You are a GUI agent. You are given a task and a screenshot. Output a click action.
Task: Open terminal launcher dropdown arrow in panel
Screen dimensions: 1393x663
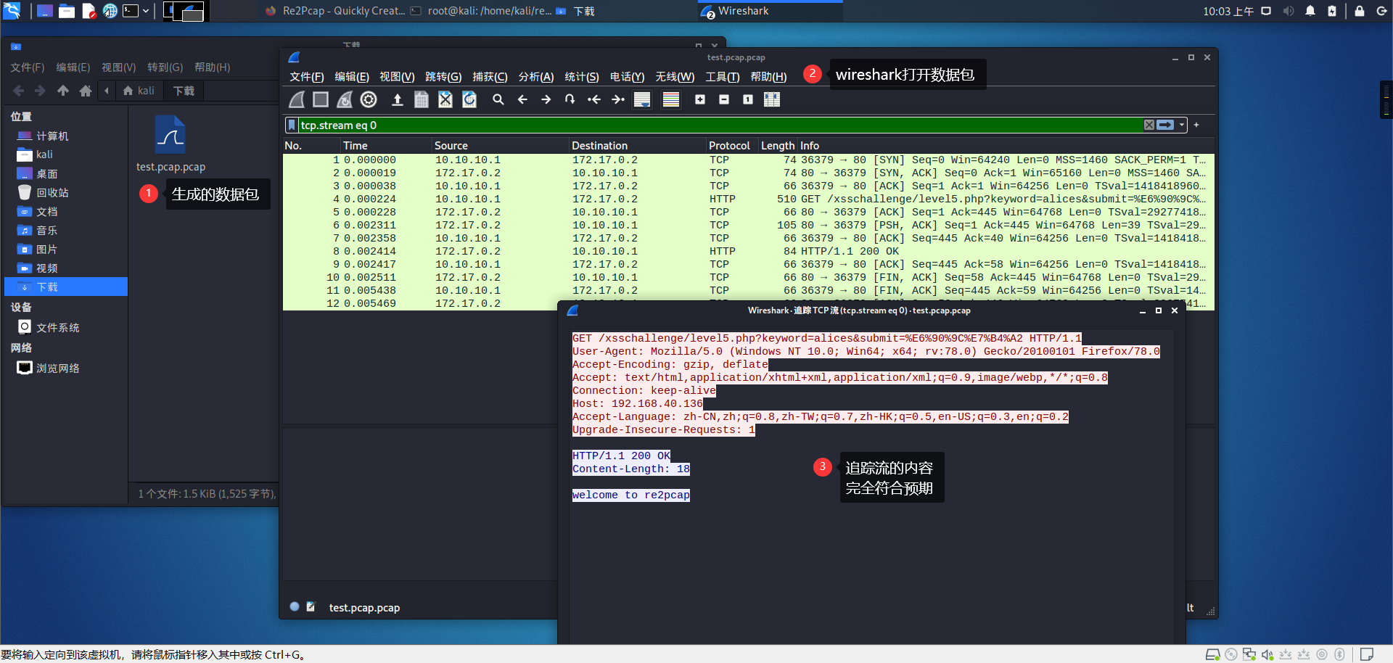(x=146, y=11)
